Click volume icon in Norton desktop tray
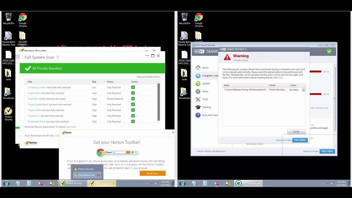 pyautogui.click(x=156, y=183)
